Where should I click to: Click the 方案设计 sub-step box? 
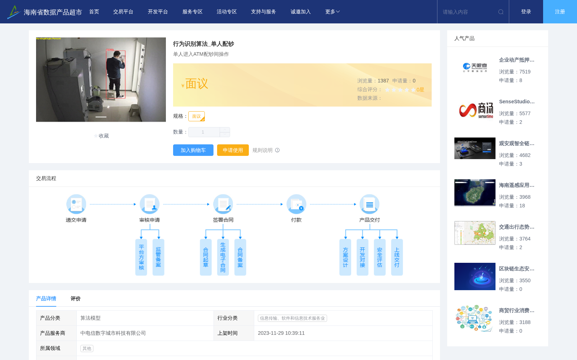(345, 257)
